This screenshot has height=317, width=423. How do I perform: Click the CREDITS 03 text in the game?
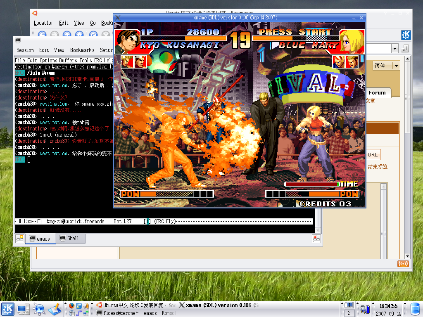tap(326, 204)
